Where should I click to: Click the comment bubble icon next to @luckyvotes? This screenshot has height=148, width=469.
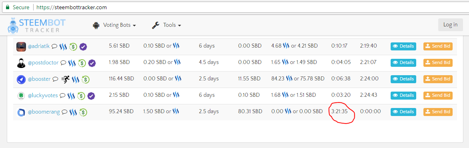coord(62,96)
